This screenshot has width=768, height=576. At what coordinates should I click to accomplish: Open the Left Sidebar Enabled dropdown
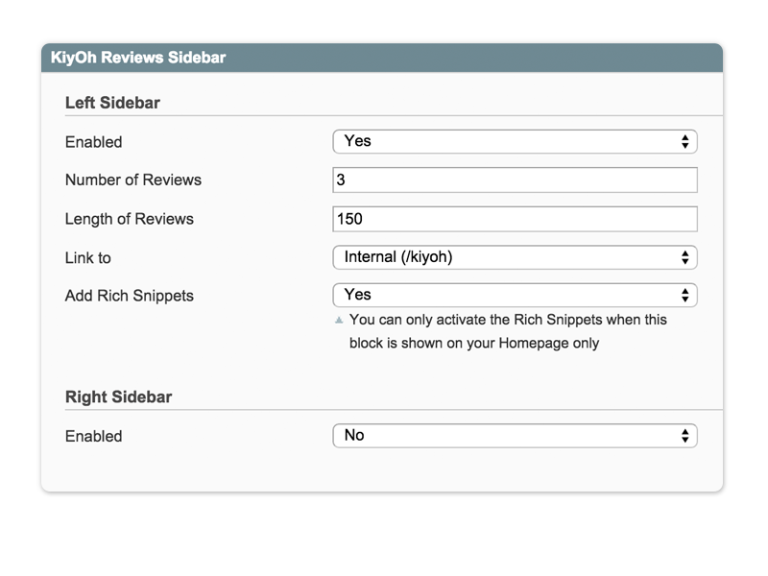(x=515, y=141)
